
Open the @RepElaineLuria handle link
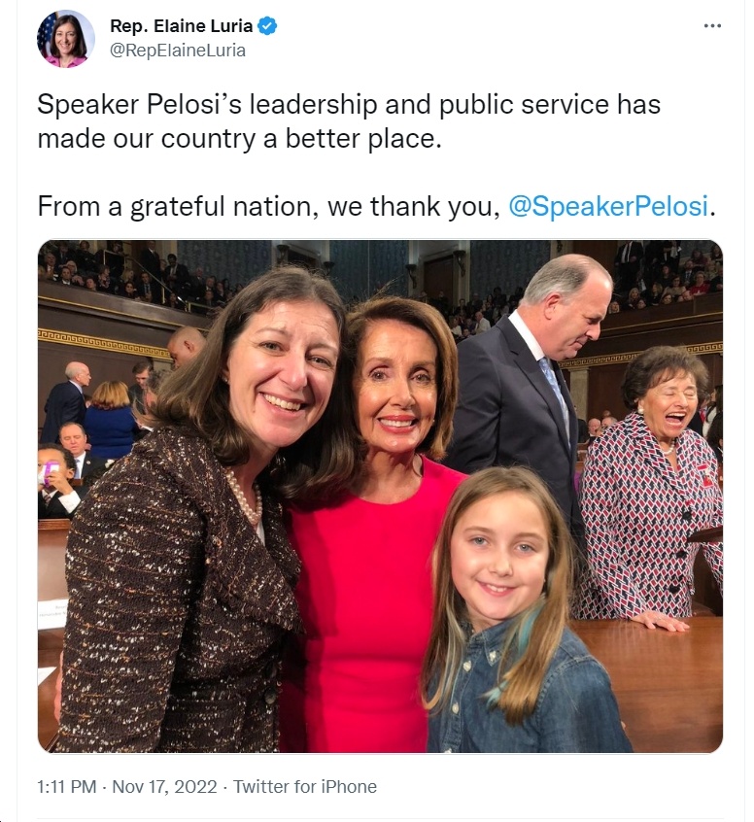(x=178, y=51)
